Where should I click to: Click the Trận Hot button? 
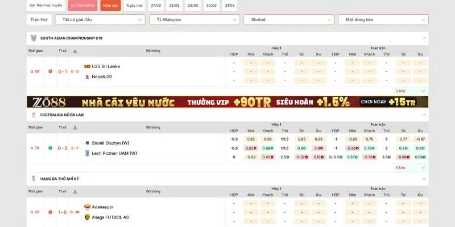(39, 19)
